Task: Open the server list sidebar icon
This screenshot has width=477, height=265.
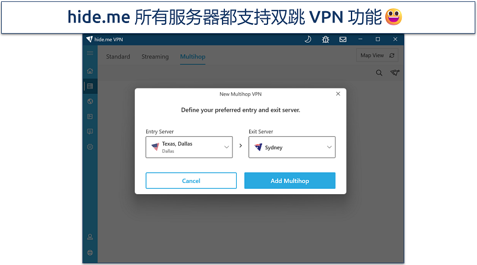Action: point(90,86)
